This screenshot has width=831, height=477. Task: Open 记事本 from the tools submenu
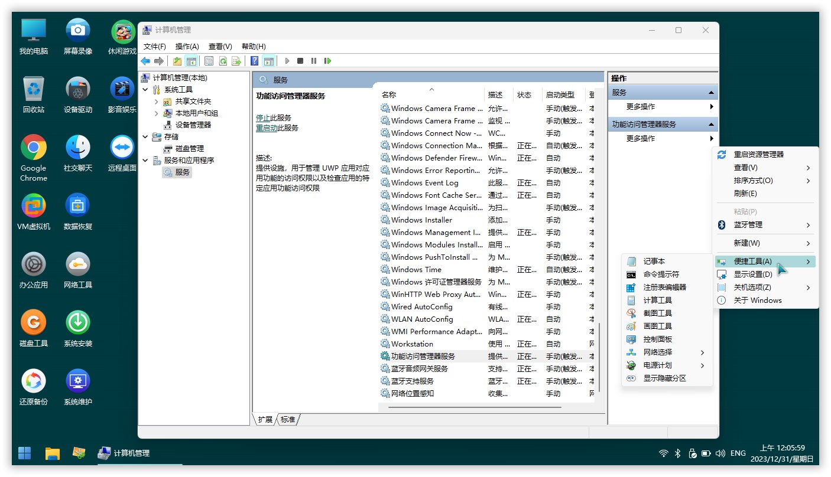(667, 261)
